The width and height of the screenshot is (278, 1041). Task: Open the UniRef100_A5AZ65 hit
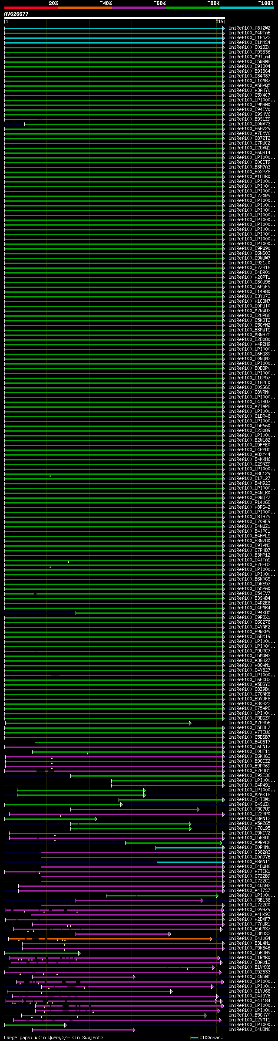[x=249, y=824]
